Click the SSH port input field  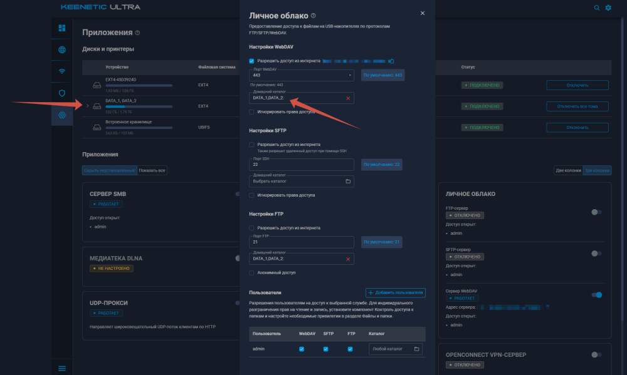coord(301,165)
